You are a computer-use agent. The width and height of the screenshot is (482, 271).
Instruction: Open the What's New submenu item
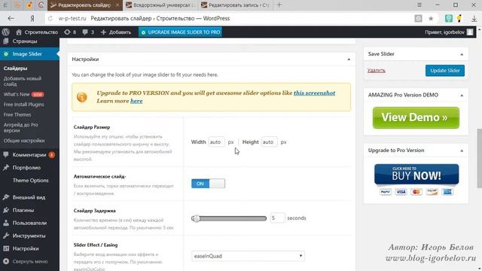pos(23,94)
